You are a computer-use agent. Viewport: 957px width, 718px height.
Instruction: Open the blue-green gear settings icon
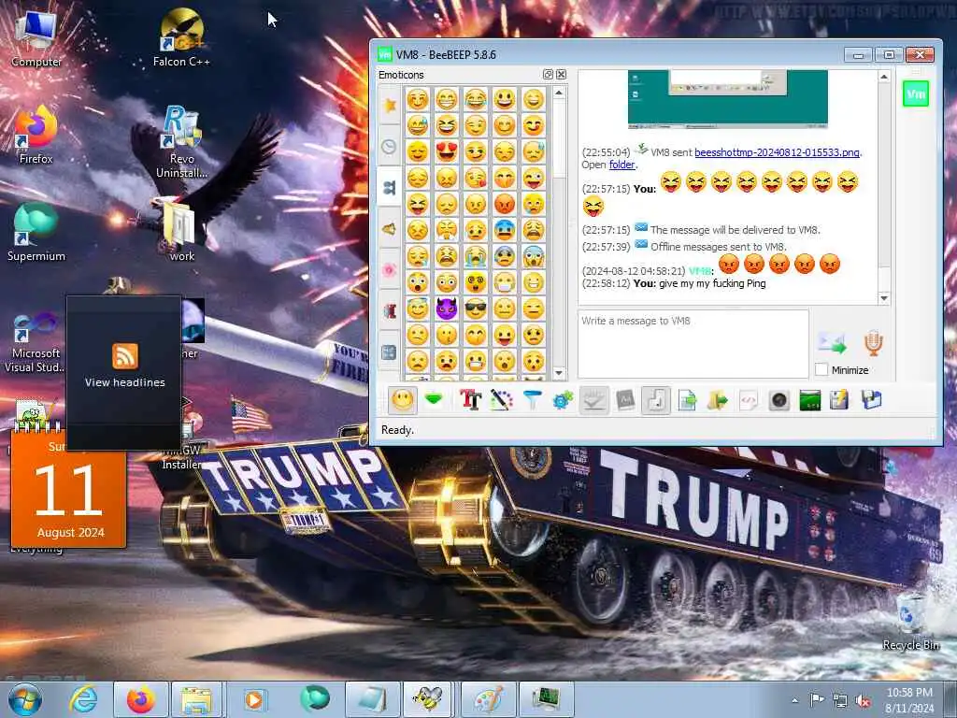pos(563,400)
